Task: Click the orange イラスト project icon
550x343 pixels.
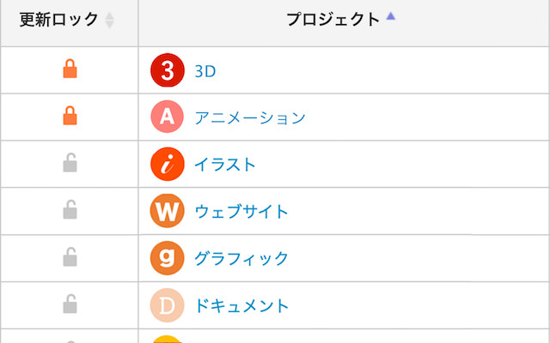Action: tap(168, 164)
